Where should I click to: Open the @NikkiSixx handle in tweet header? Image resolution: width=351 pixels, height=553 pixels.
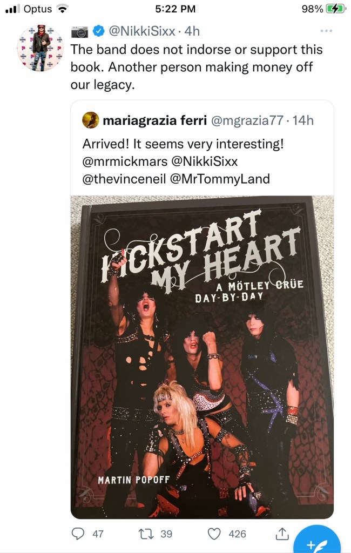(141, 31)
